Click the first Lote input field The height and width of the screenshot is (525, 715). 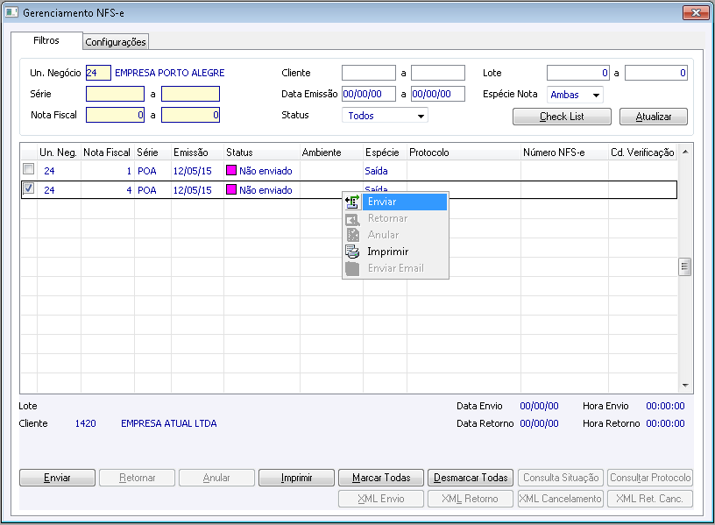(x=578, y=73)
